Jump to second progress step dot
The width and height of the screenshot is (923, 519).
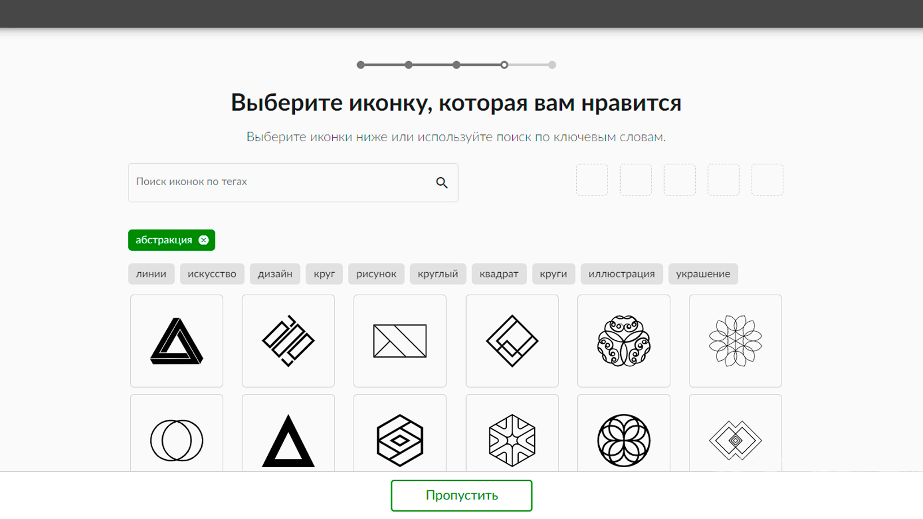[x=408, y=65]
